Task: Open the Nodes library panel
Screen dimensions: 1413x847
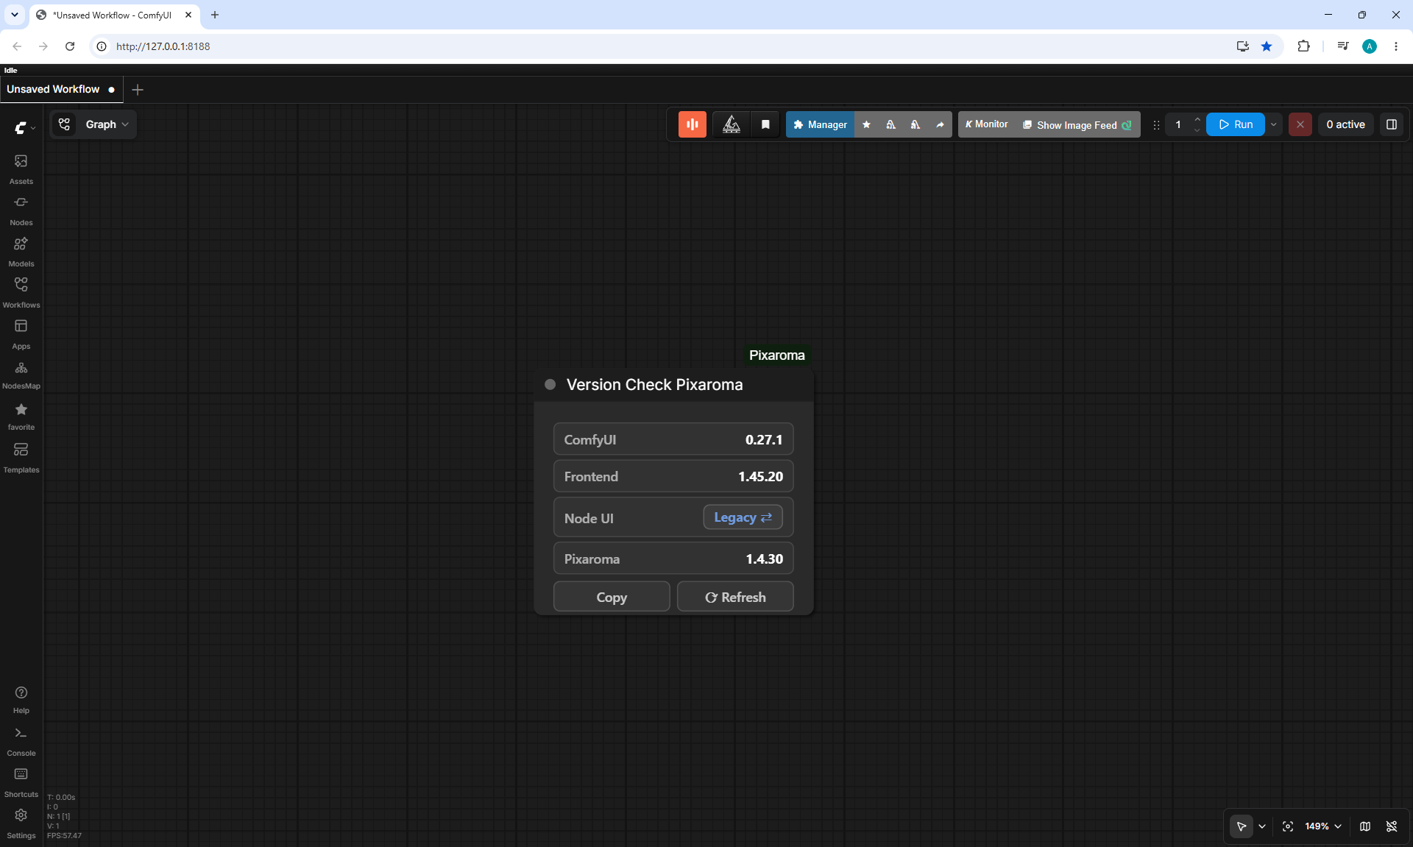Action: (x=21, y=210)
